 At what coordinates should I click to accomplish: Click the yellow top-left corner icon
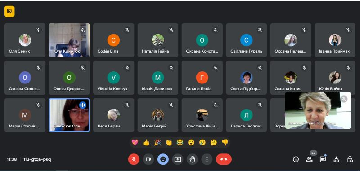[9, 11]
